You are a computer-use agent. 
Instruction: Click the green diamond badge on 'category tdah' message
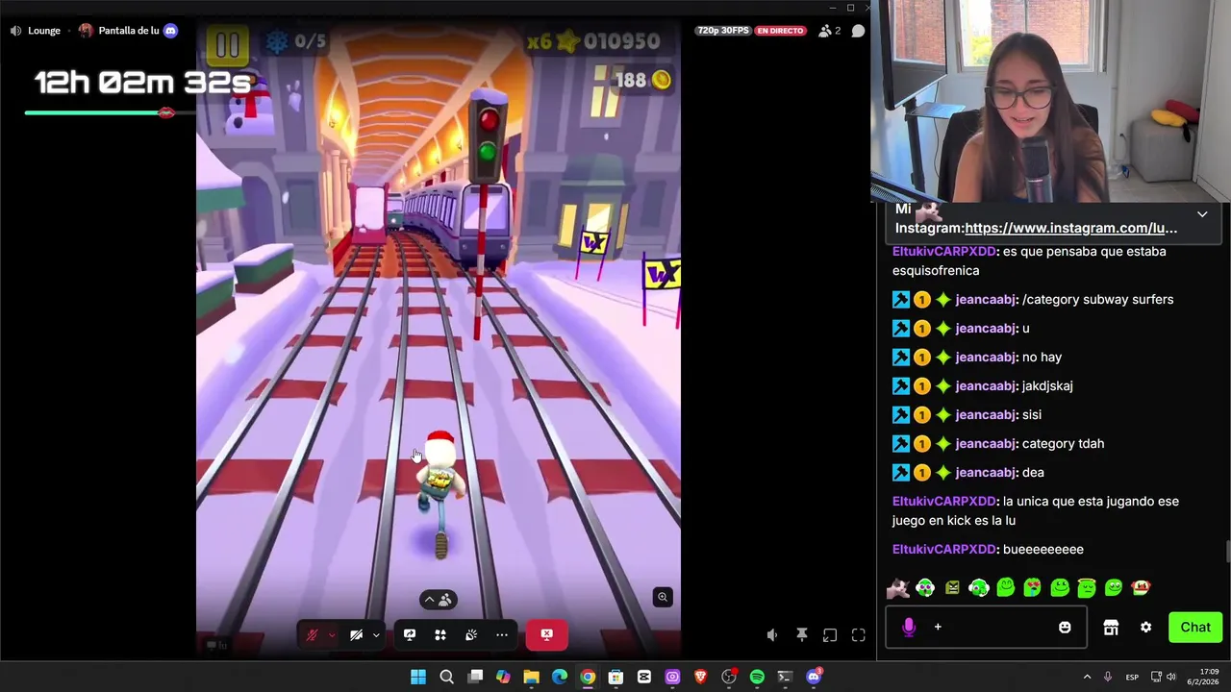(x=943, y=443)
